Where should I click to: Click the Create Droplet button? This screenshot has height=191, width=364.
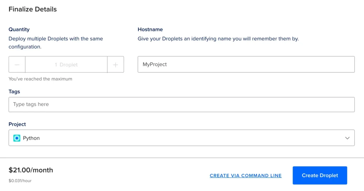point(320,175)
